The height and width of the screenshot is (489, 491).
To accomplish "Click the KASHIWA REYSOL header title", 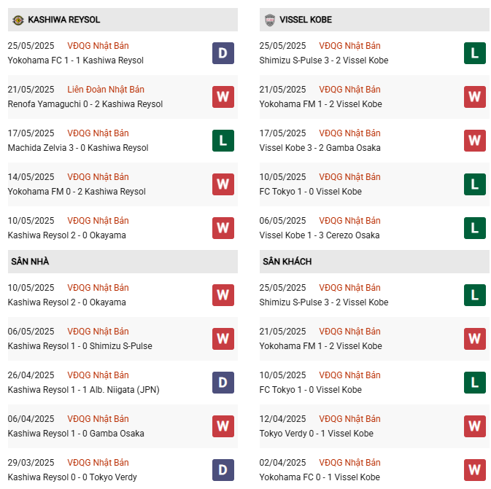I will coord(64,20).
